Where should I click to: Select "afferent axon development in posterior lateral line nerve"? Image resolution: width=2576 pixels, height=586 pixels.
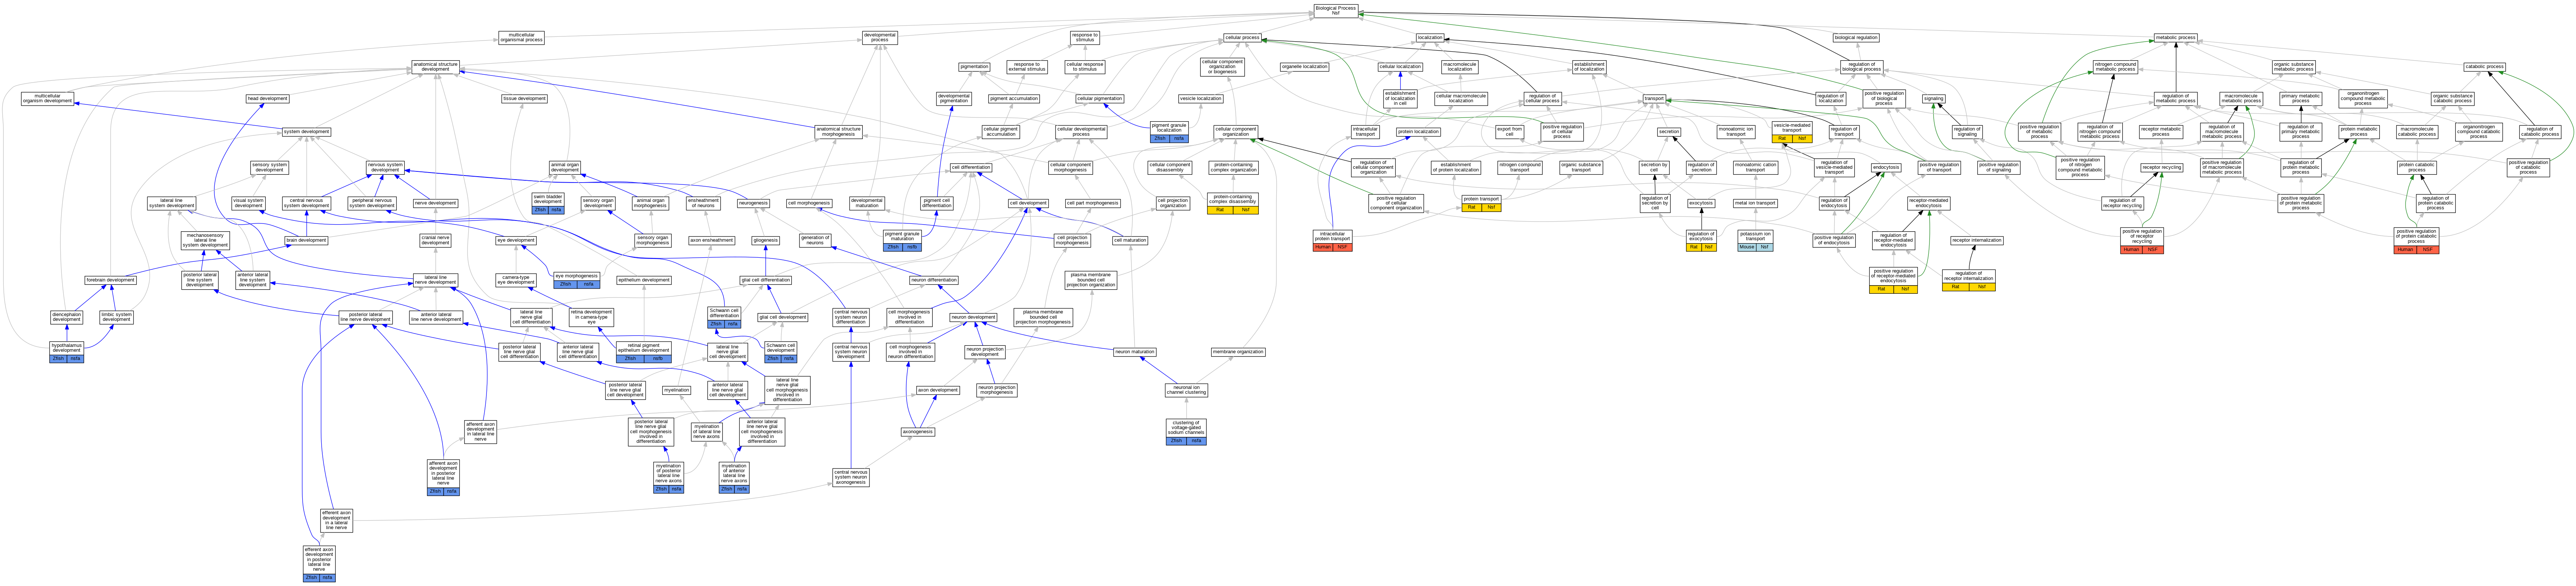[x=443, y=477]
